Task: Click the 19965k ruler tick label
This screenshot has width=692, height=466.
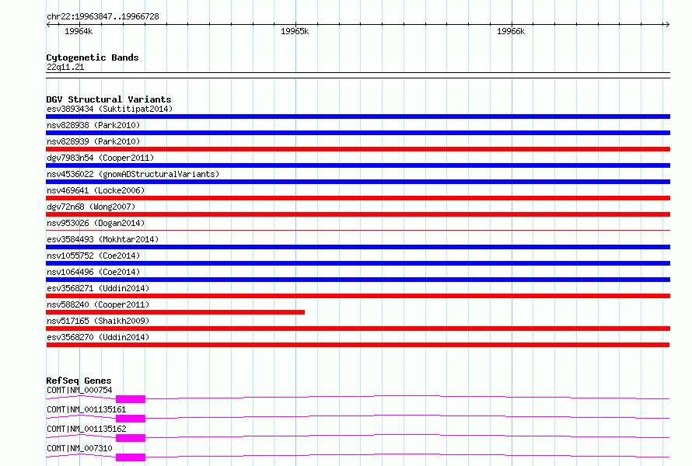Action: (295, 31)
